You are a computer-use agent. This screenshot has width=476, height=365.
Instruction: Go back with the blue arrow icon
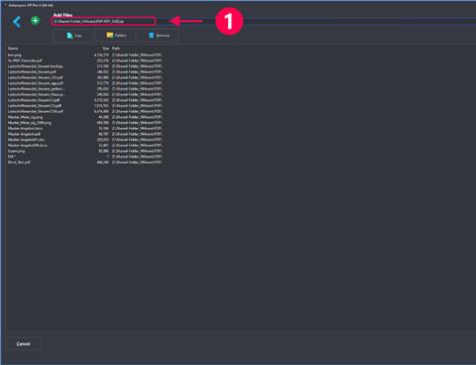(x=17, y=22)
